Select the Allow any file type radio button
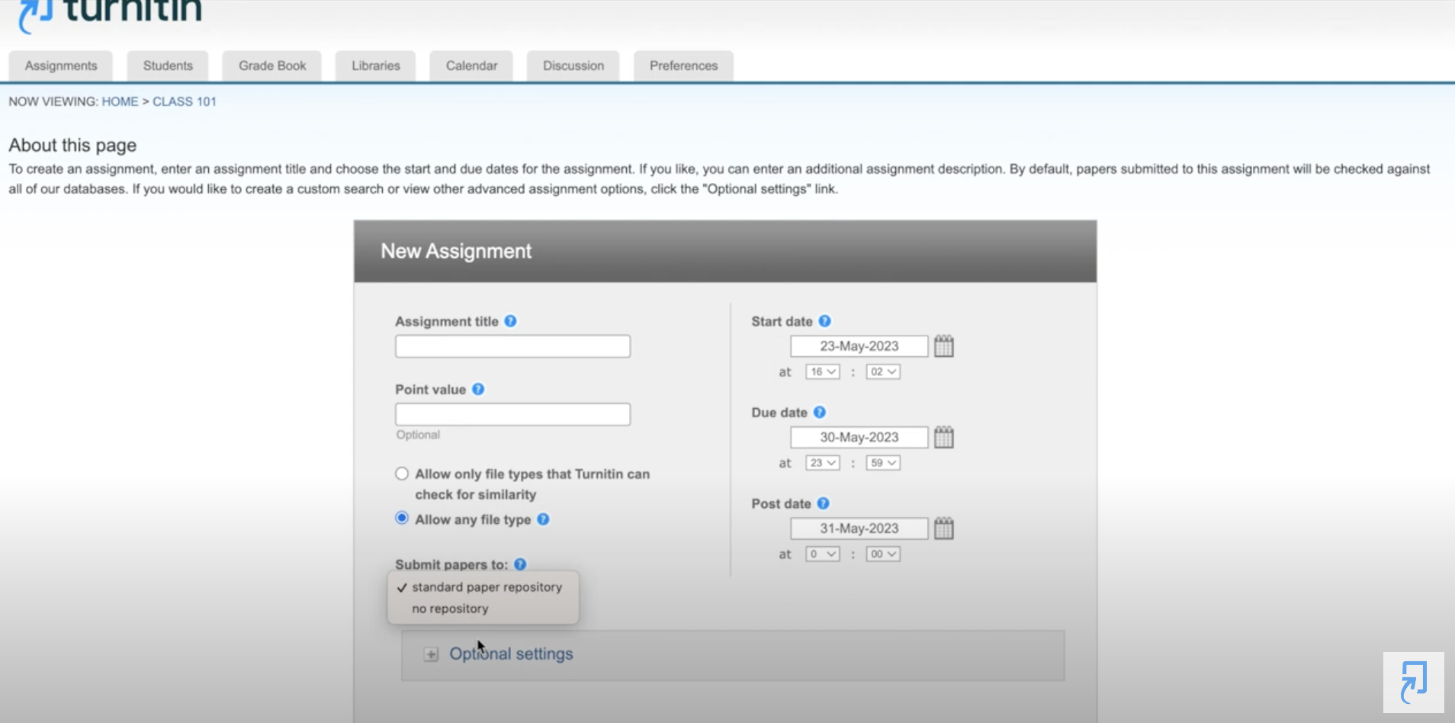Image resolution: width=1455 pixels, height=723 pixels. 402,519
